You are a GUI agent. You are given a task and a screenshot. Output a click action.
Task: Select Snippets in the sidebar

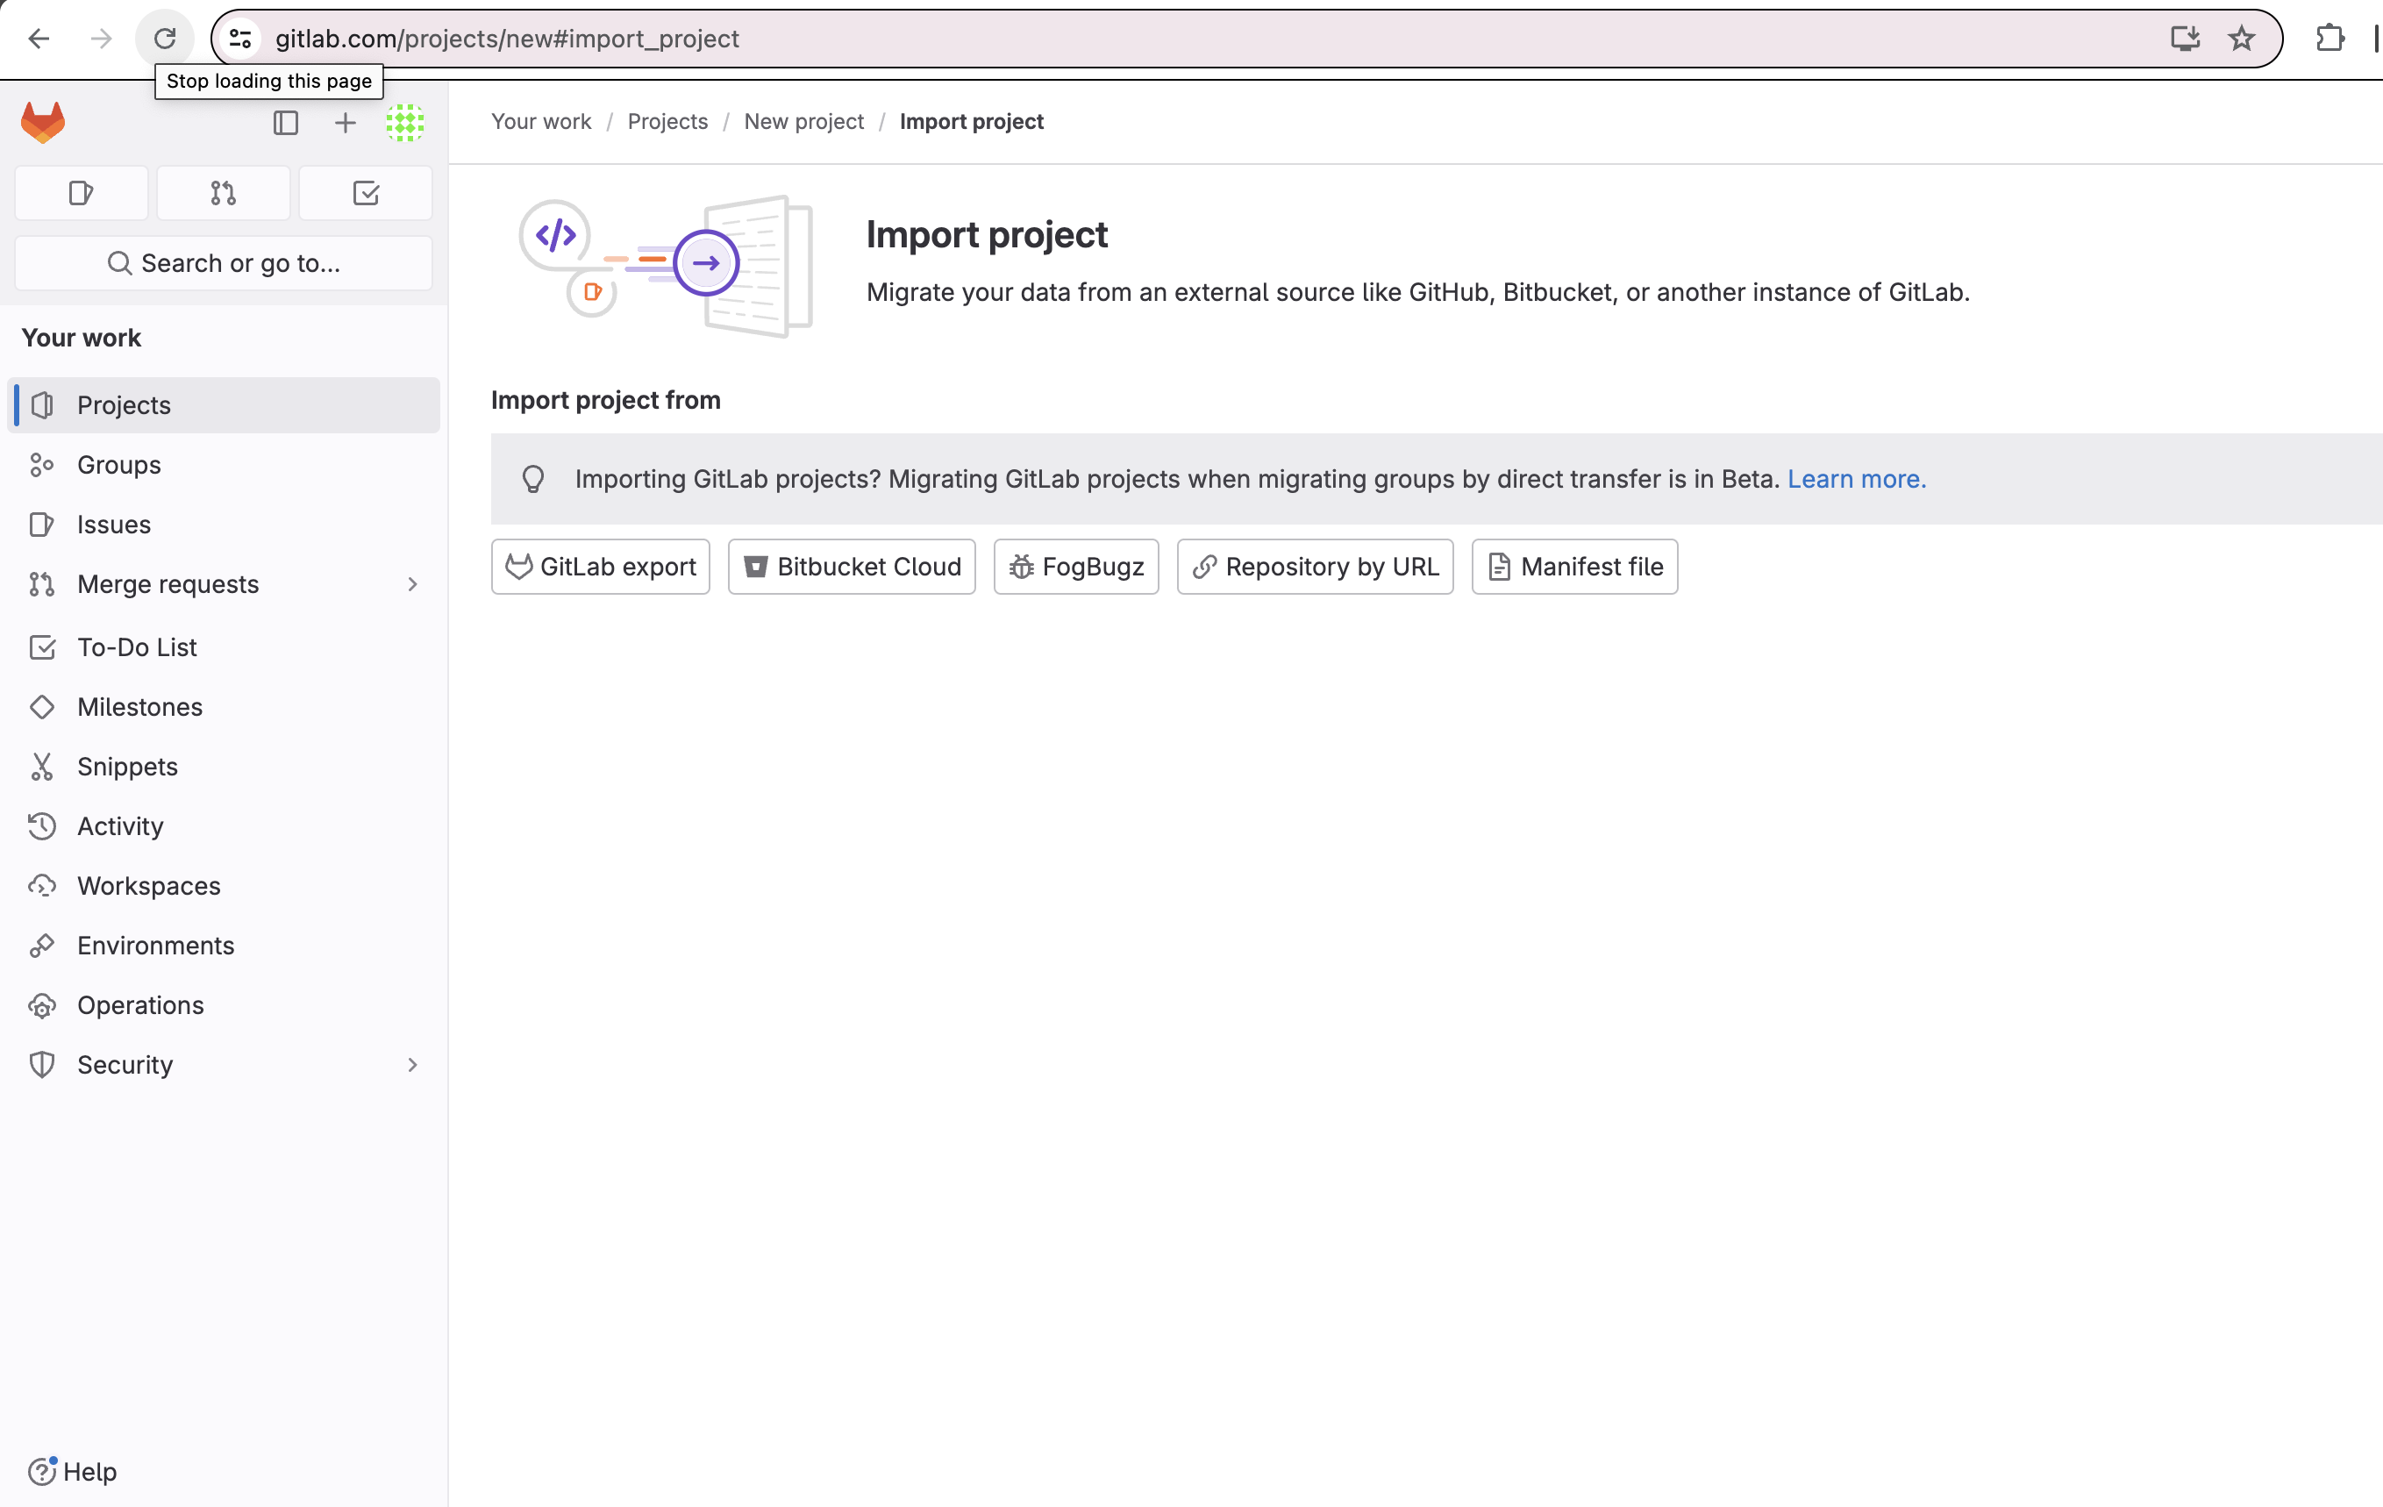click(126, 767)
